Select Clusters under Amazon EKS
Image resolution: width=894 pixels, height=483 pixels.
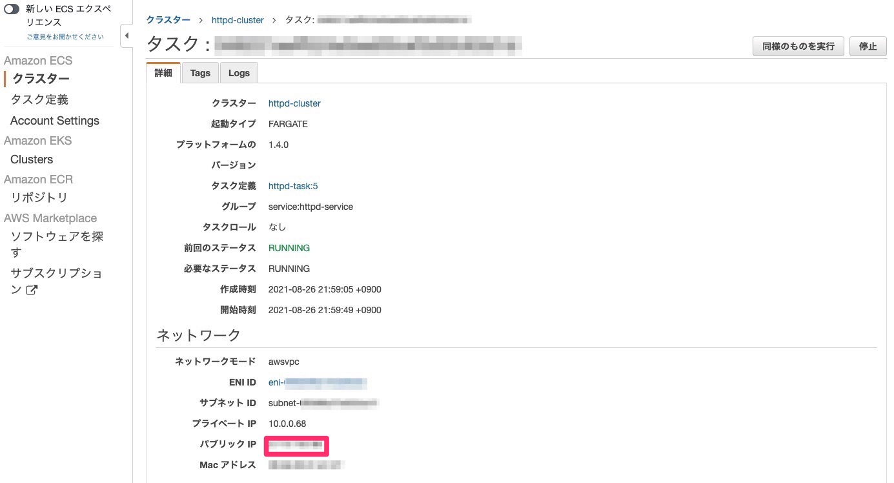point(31,159)
